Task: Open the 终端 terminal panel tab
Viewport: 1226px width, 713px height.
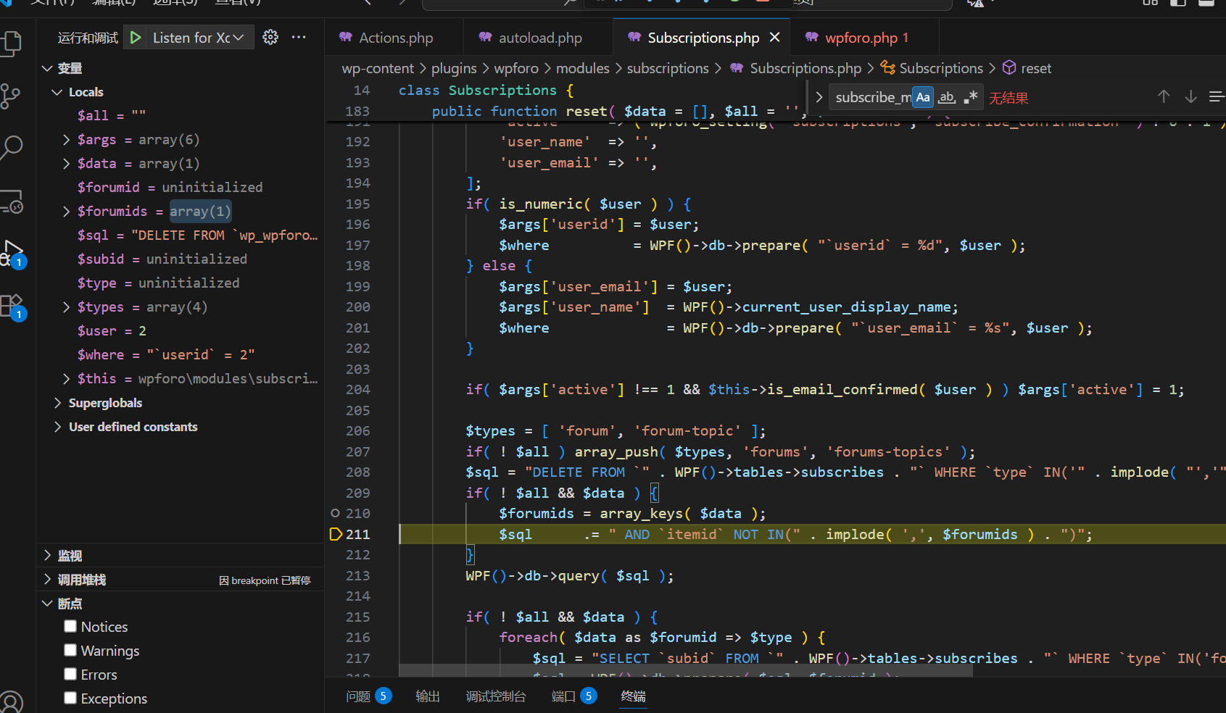Action: (x=634, y=696)
